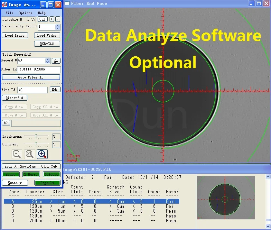The image size is (271, 230).
Task: Click the Record # spinner arrows
Action: pyautogui.click(x=48, y=60)
